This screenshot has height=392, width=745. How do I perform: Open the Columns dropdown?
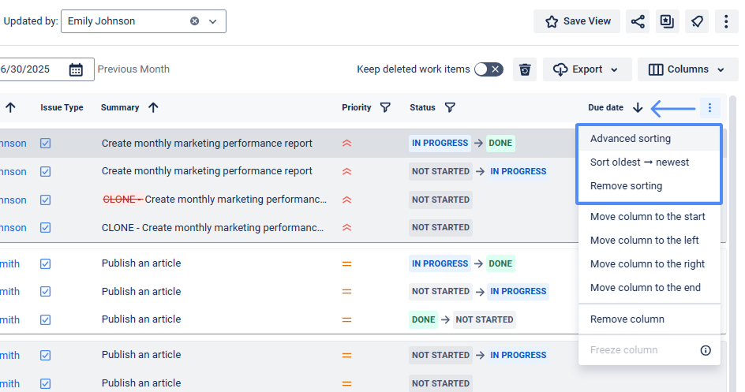[x=687, y=69]
